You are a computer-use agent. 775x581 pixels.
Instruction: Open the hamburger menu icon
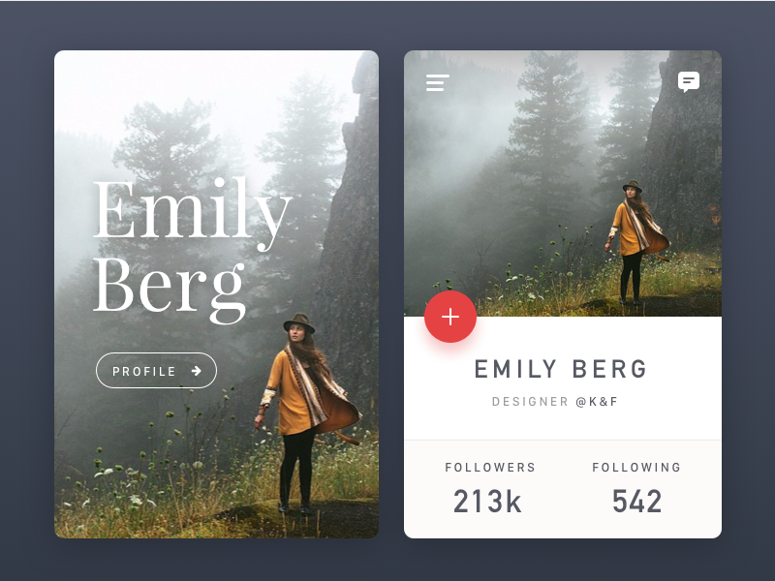coord(438,82)
